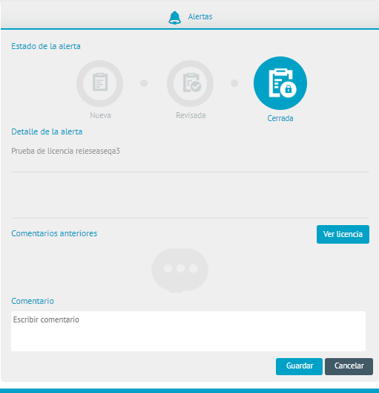379x393 pixels.
Task: Click the Estado de la alerta heading
Action: pos(46,46)
